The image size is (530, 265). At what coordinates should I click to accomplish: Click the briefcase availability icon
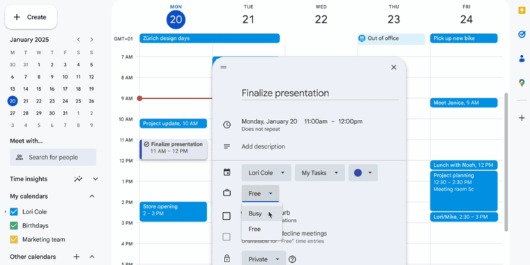227,193
